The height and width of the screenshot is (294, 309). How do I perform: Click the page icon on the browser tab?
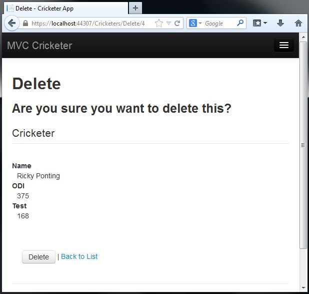(x=10, y=9)
